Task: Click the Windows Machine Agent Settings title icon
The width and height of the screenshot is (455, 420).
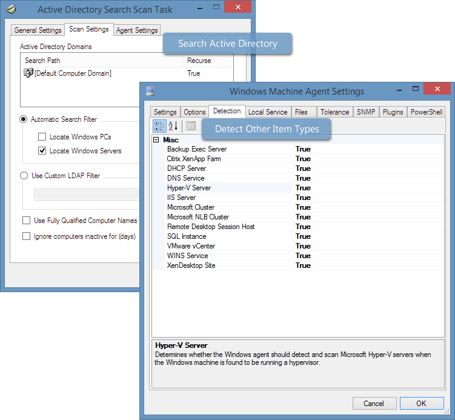Action: tap(150, 91)
